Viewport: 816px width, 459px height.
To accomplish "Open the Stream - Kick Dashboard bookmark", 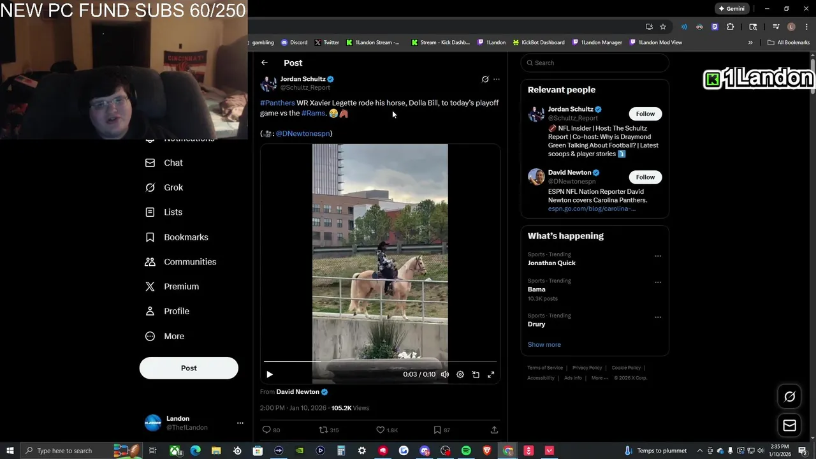I will pos(440,43).
